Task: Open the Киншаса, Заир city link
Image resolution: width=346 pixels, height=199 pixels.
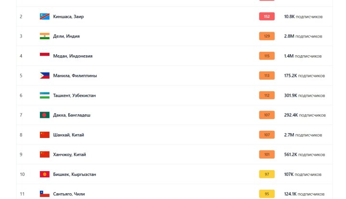Action: (x=68, y=16)
